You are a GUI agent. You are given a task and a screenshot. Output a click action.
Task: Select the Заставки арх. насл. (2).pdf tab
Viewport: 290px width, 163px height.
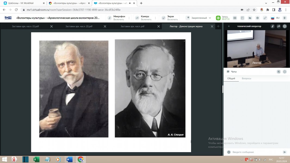79,26
